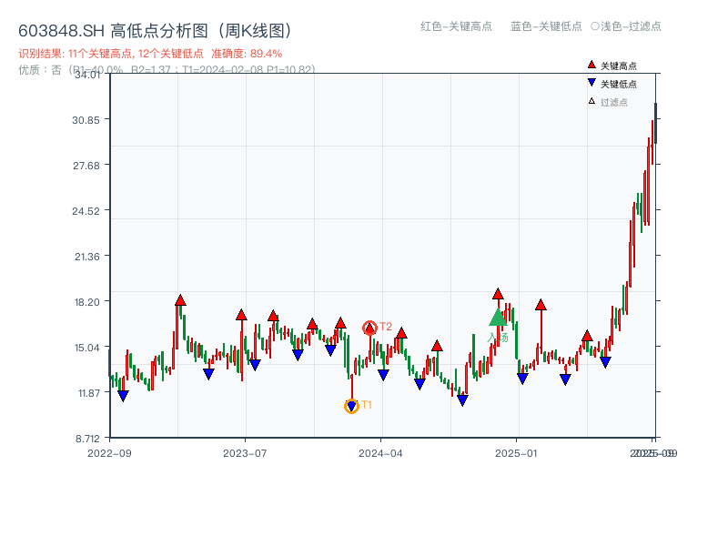This screenshot has height=546, width=728.
Task: Click the 18.20 y-axis label
Action: click(x=86, y=302)
